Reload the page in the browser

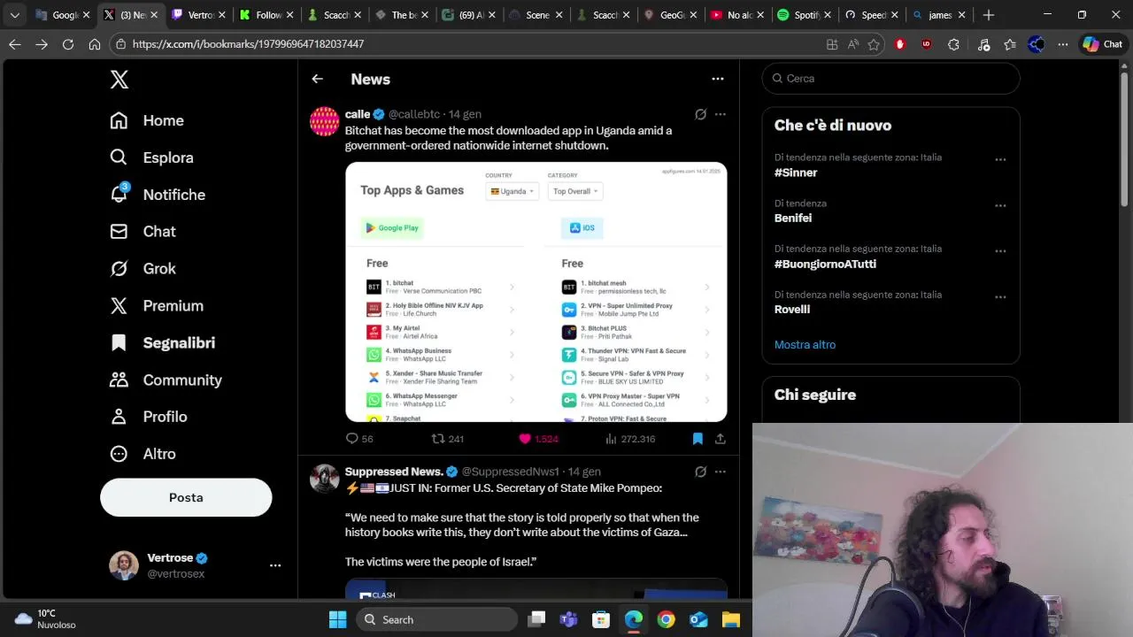pyautogui.click(x=68, y=44)
